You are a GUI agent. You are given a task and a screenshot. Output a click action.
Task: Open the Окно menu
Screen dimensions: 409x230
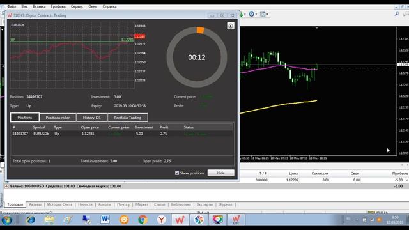(93, 6)
